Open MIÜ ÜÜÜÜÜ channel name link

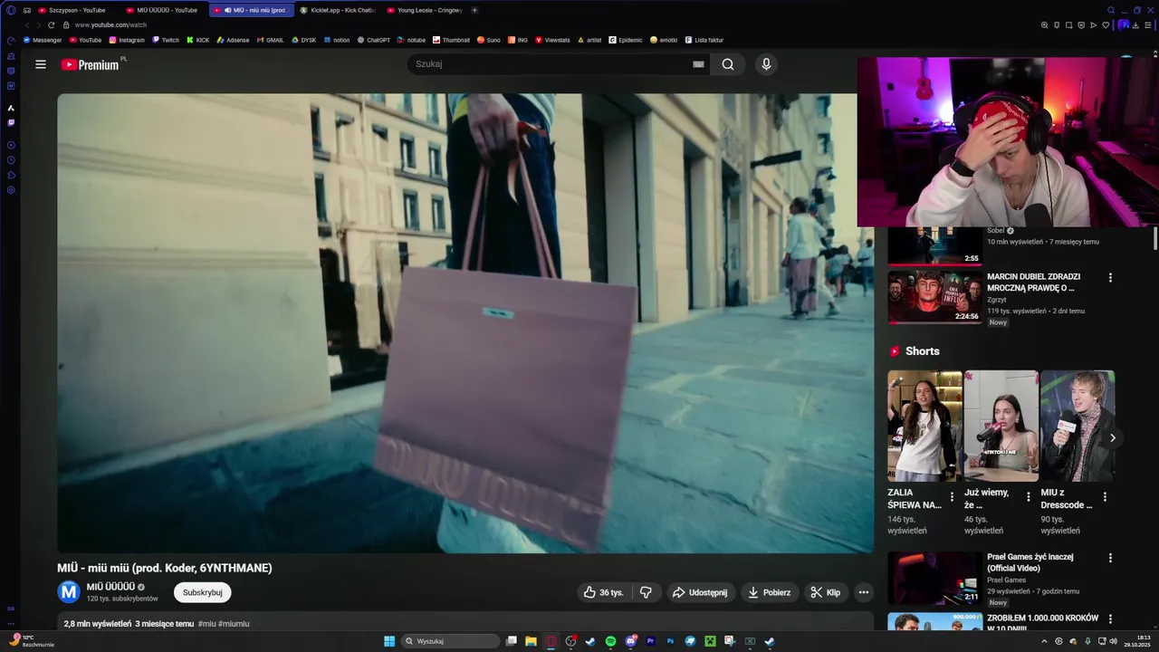pos(110,587)
